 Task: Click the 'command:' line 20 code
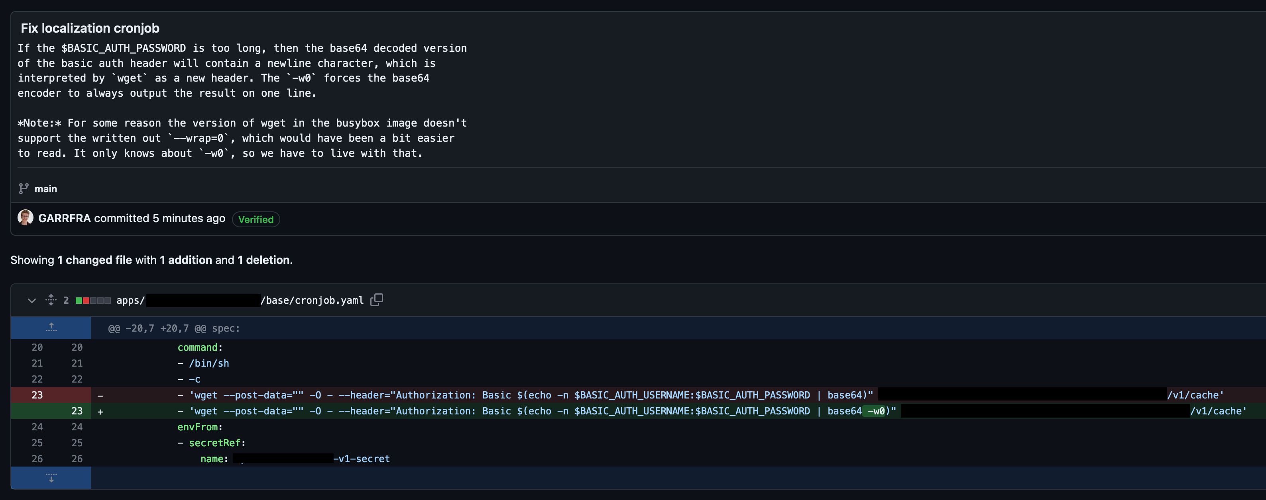(200, 348)
